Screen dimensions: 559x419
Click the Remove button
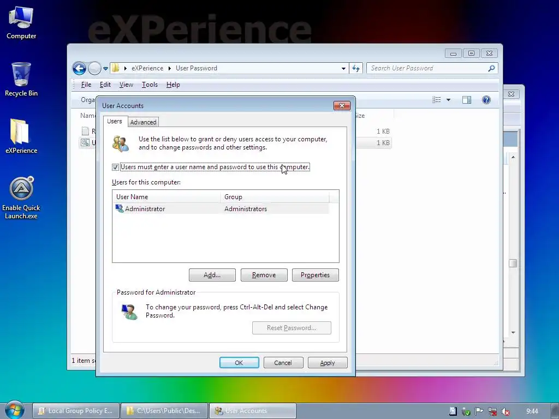(x=264, y=275)
